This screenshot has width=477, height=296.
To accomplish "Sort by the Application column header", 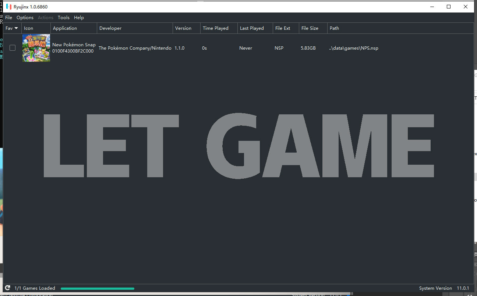I will pyautogui.click(x=65, y=28).
